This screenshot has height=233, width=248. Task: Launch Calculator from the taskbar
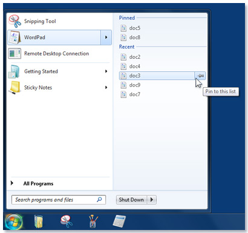(x=119, y=222)
